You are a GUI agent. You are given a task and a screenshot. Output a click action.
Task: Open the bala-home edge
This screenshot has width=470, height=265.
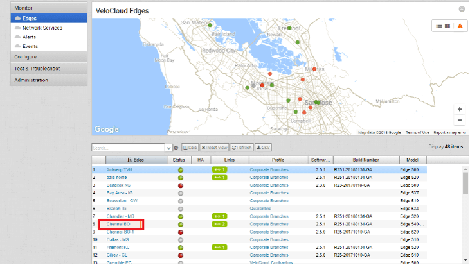click(x=116, y=177)
